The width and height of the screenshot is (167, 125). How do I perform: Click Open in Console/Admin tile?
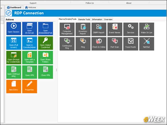[x=29, y=43]
